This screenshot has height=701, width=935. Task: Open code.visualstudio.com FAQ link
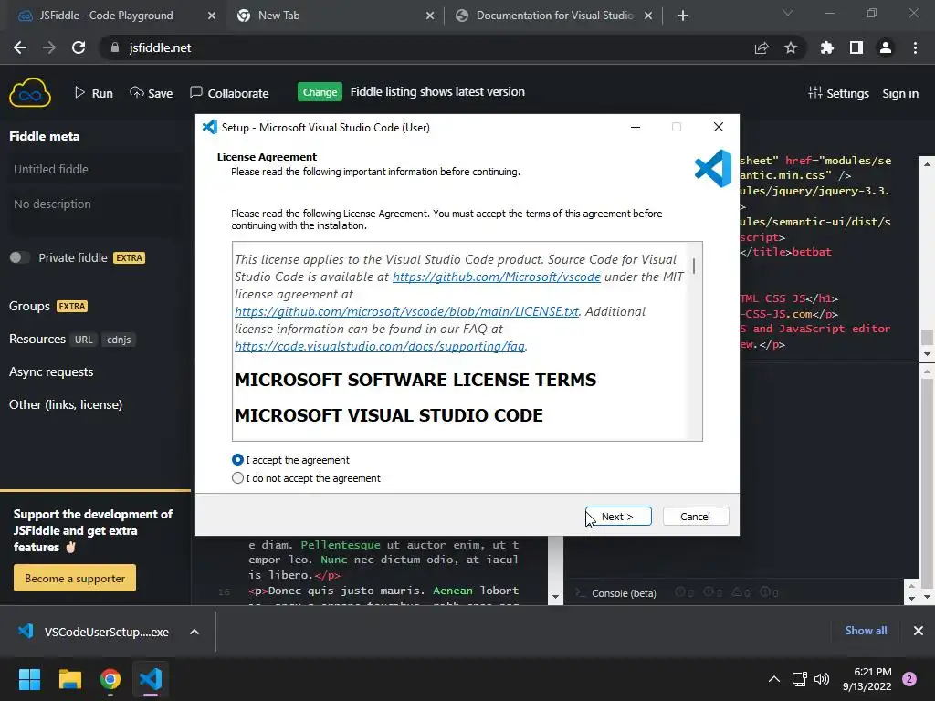click(x=380, y=346)
